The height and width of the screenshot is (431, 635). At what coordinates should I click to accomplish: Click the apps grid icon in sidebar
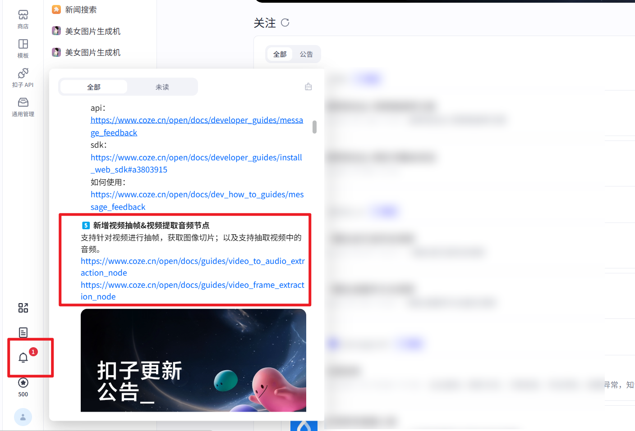tap(23, 308)
